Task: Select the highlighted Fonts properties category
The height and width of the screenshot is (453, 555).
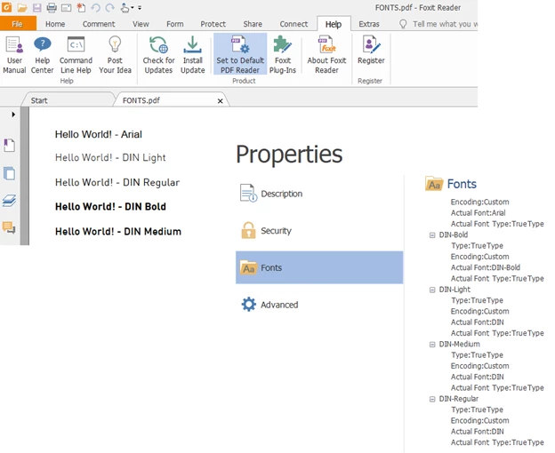Action: [x=319, y=267]
